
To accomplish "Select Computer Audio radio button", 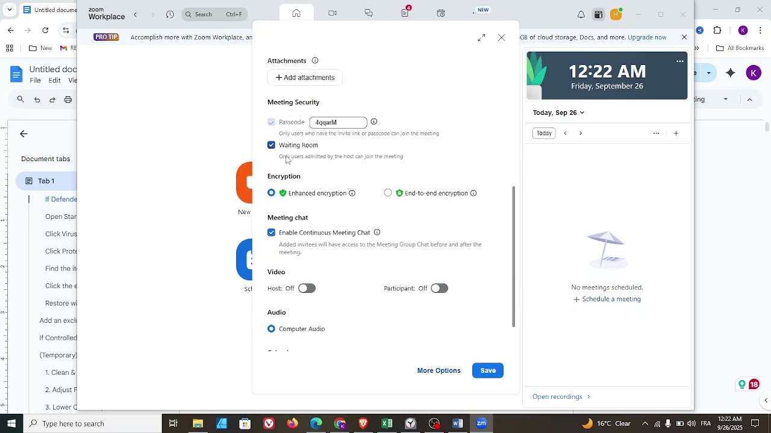I will tap(272, 329).
